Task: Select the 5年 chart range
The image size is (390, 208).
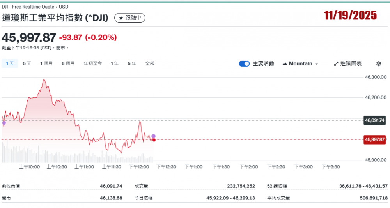Action: (132, 63)
